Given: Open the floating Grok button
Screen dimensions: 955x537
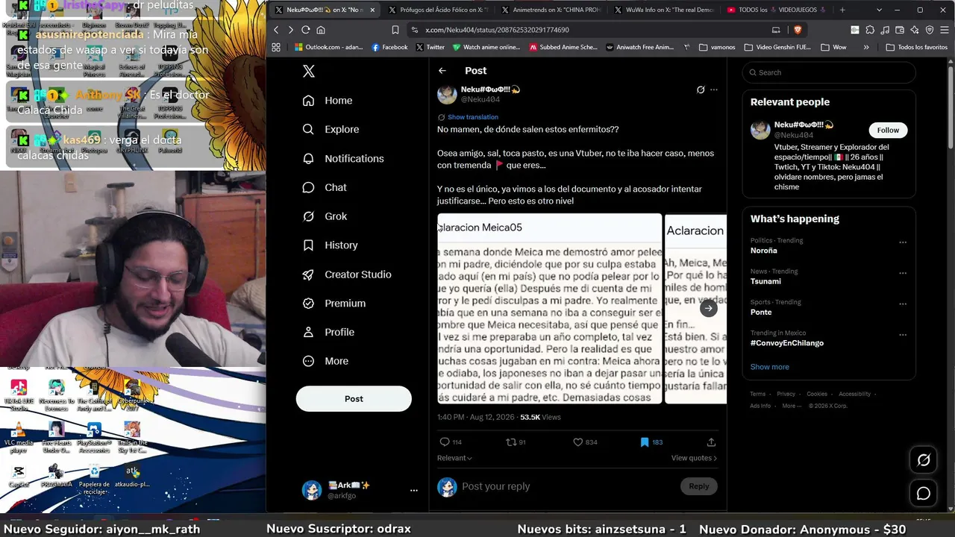Looking at the screenshot, I should [x=924, y=460].
